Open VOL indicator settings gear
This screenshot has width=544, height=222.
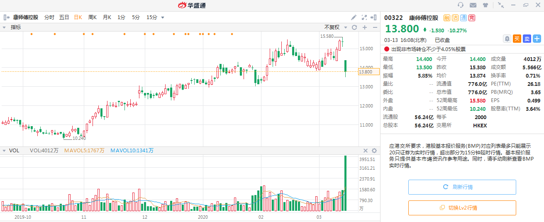(374, 151)
